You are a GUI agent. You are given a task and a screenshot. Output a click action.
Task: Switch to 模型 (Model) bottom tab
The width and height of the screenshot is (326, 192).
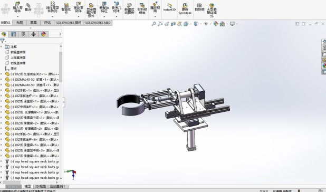27,186
